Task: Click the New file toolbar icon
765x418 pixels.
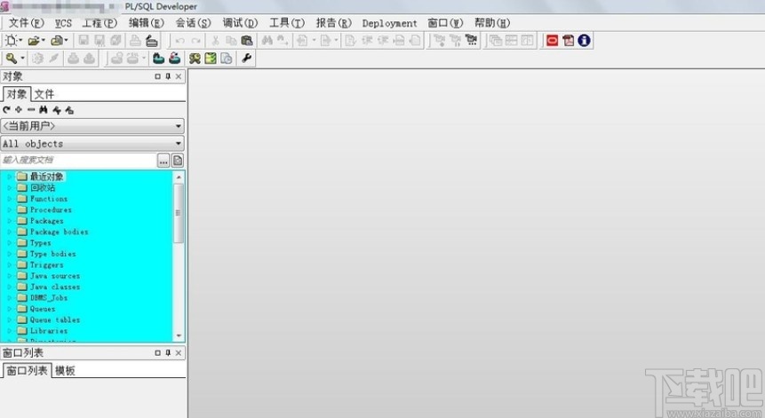Action: 11,41
